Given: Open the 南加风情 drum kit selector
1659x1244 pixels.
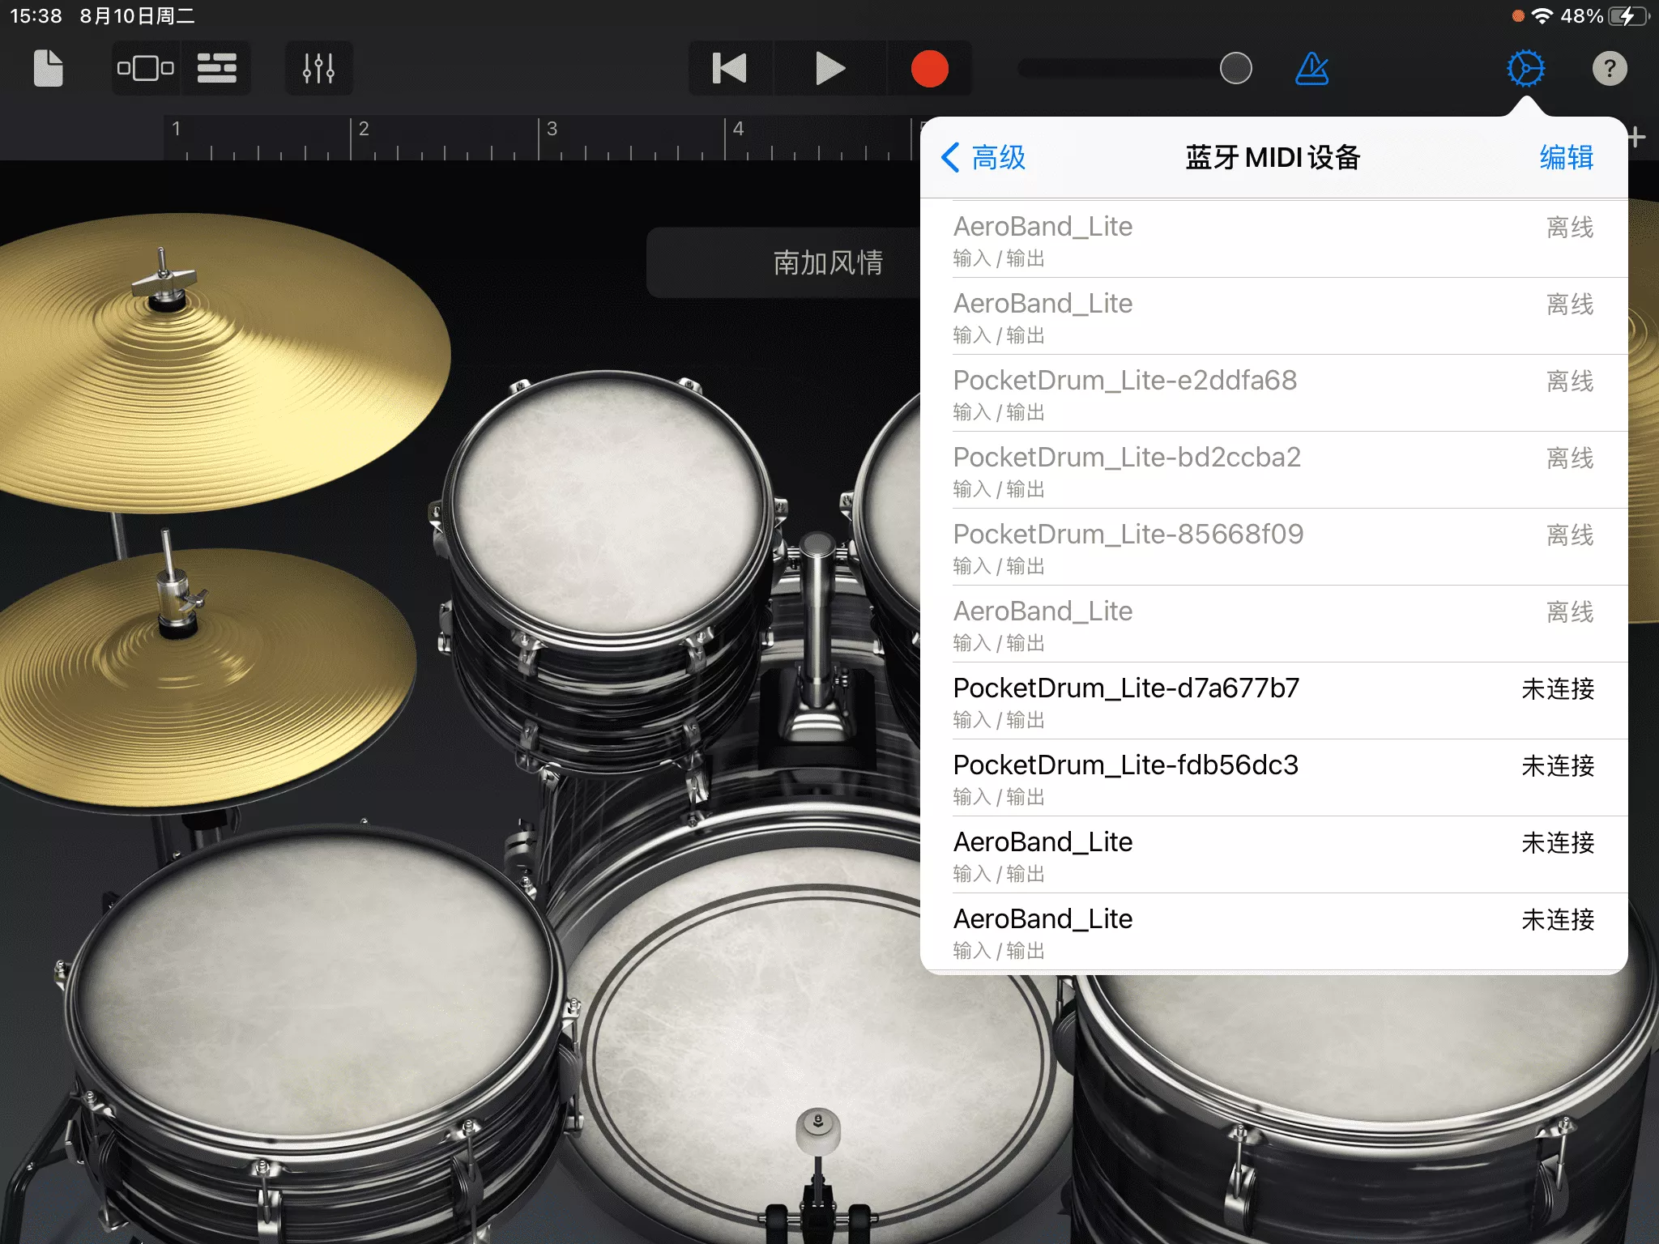Looking at the screenshot, I should coord(784,262).
